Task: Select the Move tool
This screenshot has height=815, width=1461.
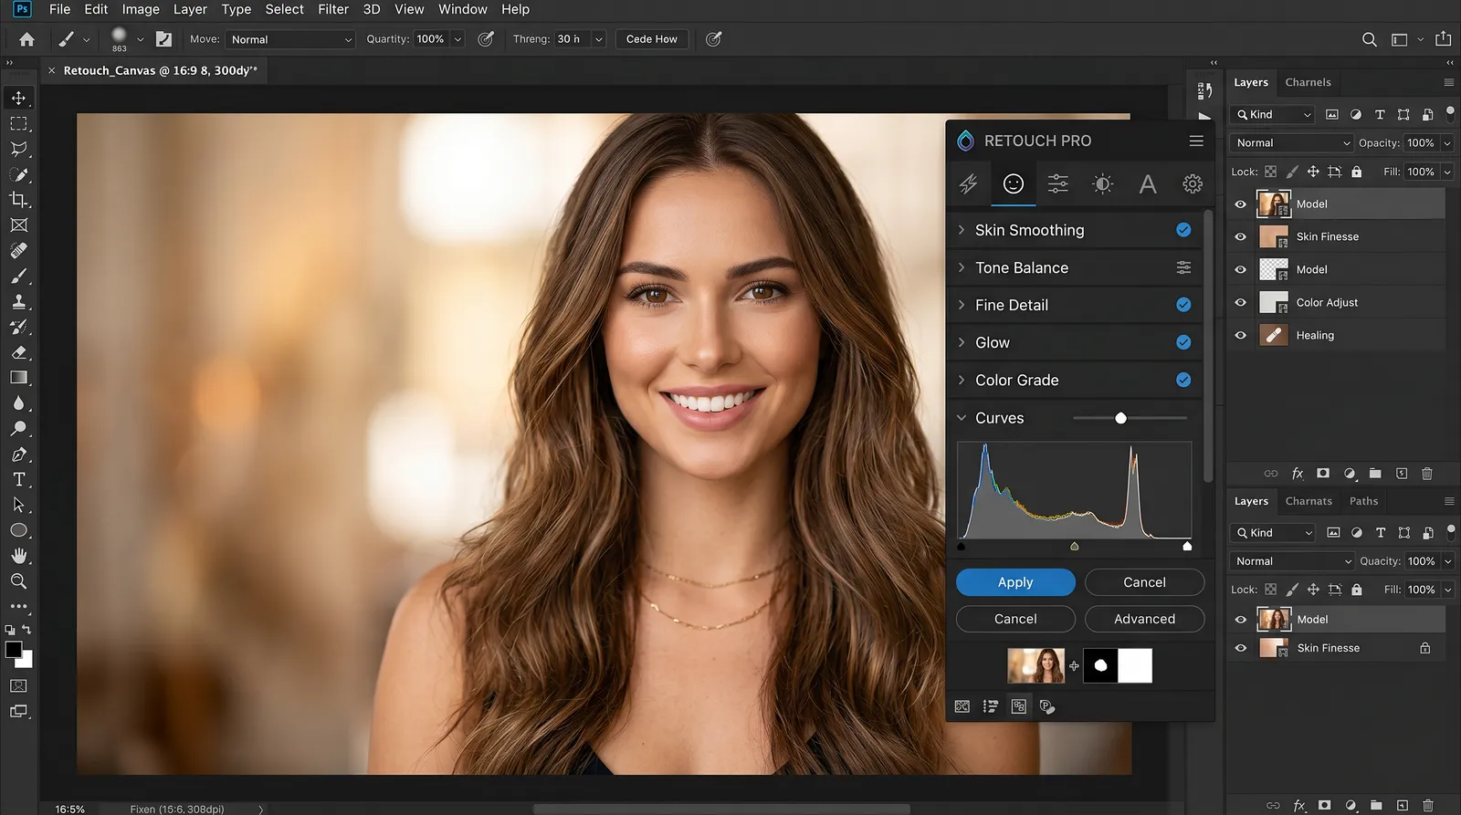Action: click(x=18, y=98)
